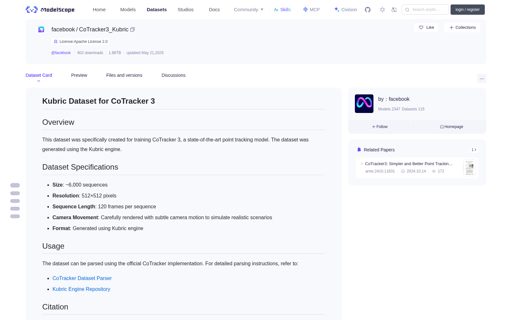Click the Meta facebook organization logo
This screenshot has width=512, height=320.
click(364, 104)
